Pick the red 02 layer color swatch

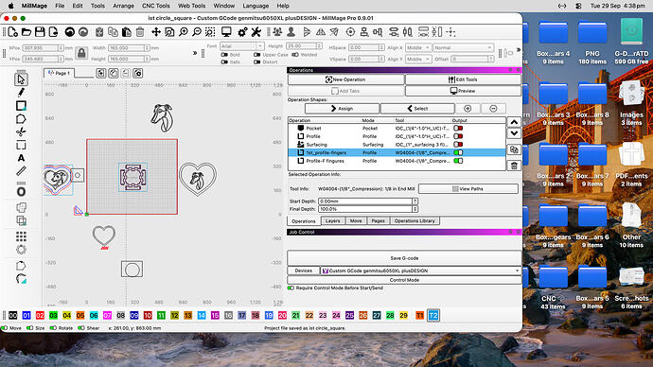[40, 315]
